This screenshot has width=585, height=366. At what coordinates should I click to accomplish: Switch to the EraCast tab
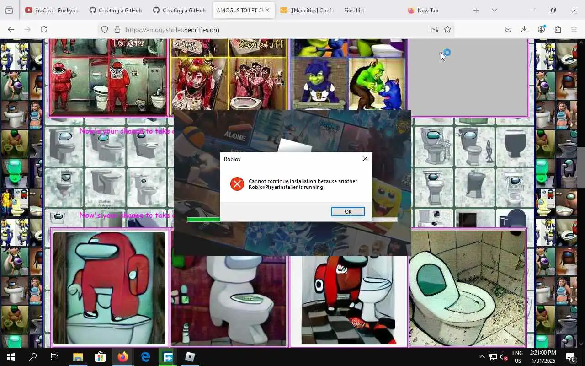coord(52,10)
